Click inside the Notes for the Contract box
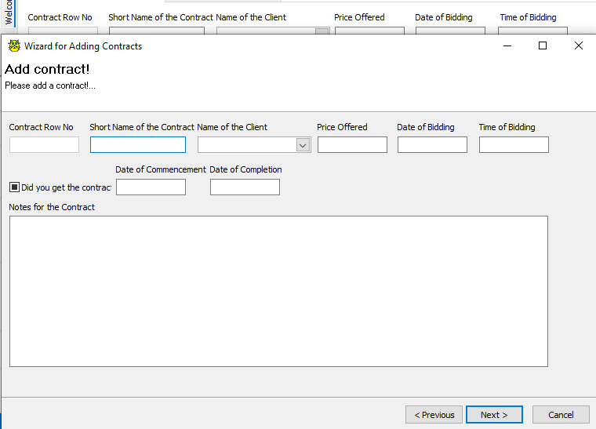 click(278, 292)
